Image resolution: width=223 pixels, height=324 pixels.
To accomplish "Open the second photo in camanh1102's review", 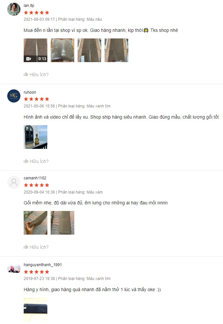I will pos(62,223).
